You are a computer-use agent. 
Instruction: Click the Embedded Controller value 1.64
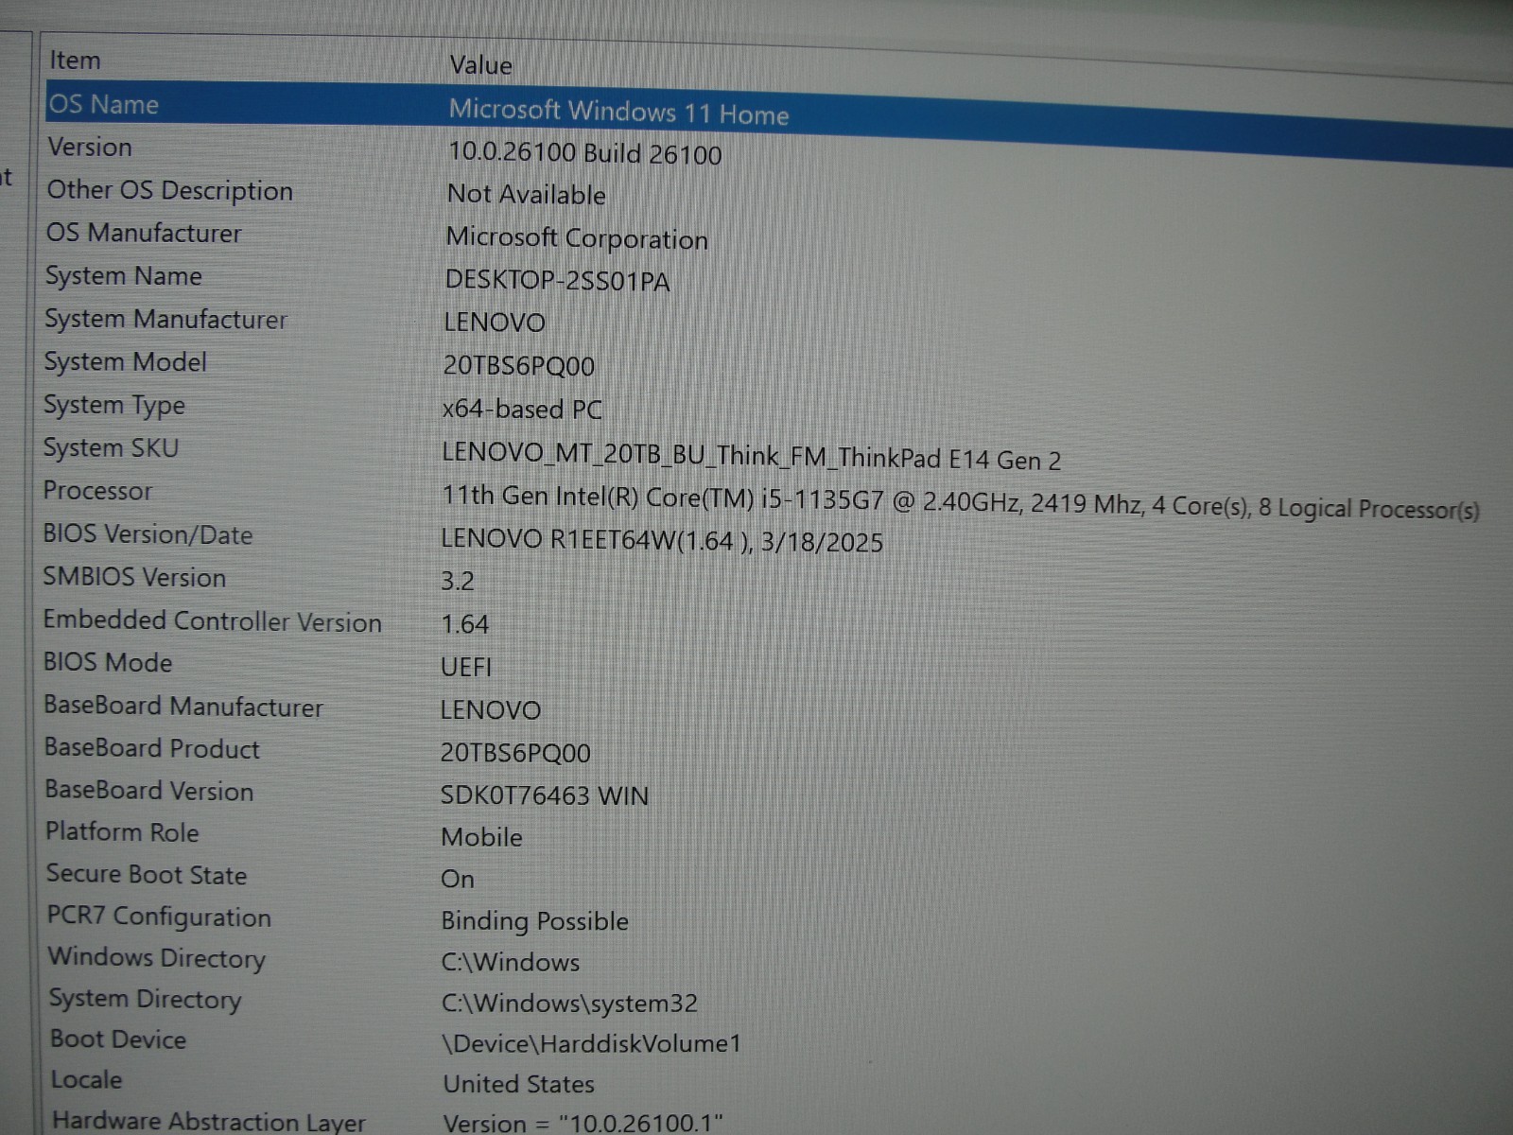[464, 624]
